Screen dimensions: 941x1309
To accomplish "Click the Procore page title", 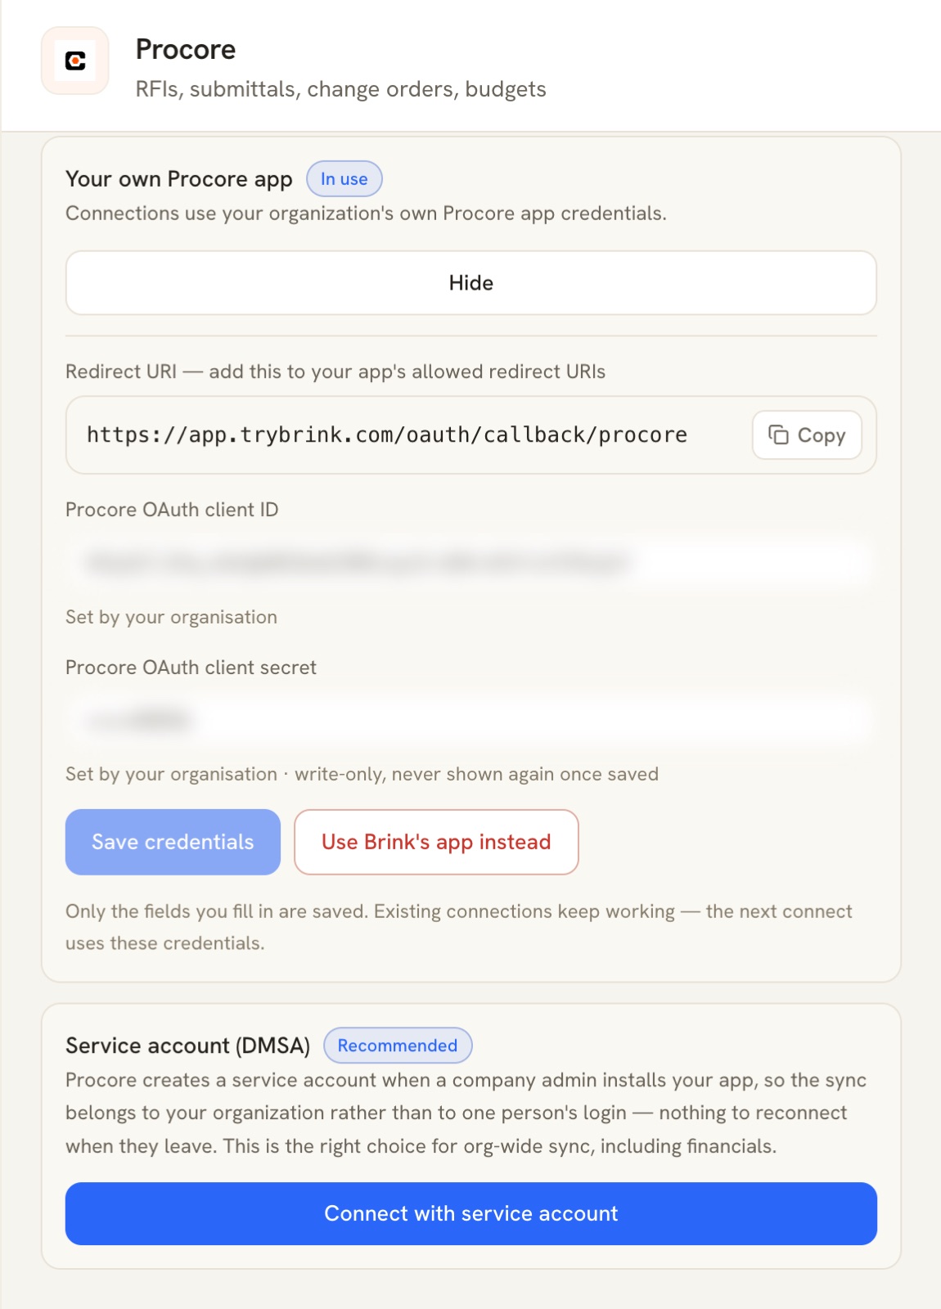I will (x=186, y=50).
